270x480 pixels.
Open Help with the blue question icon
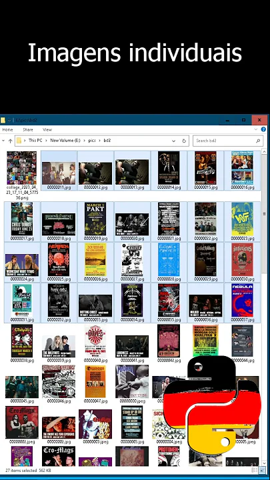(263, 129)
